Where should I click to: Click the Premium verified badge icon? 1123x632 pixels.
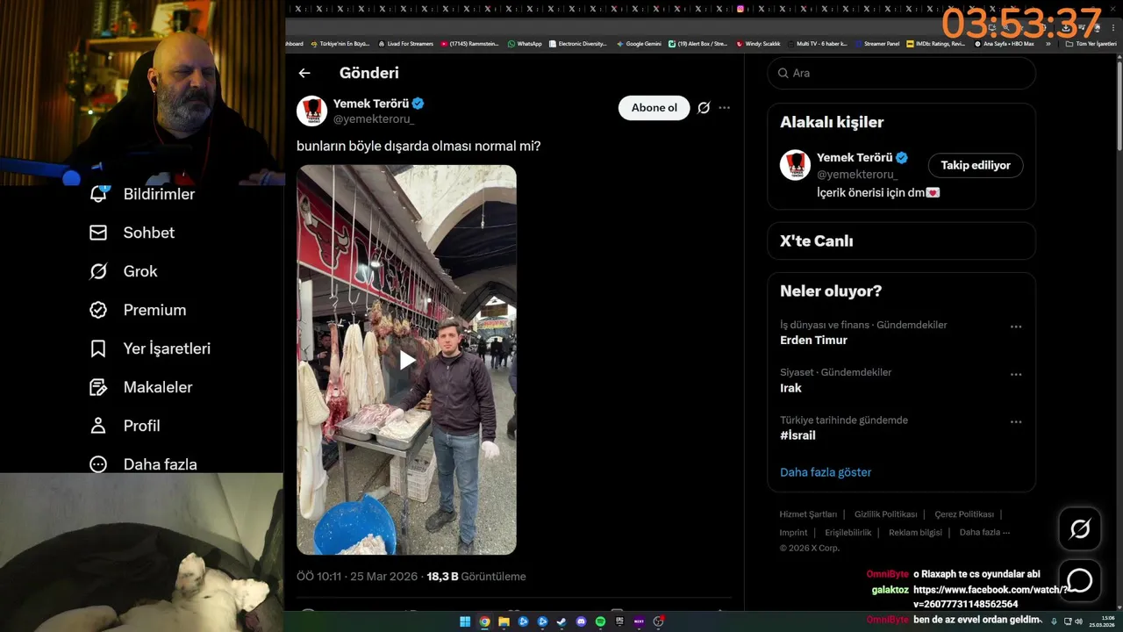click(98, 310)
